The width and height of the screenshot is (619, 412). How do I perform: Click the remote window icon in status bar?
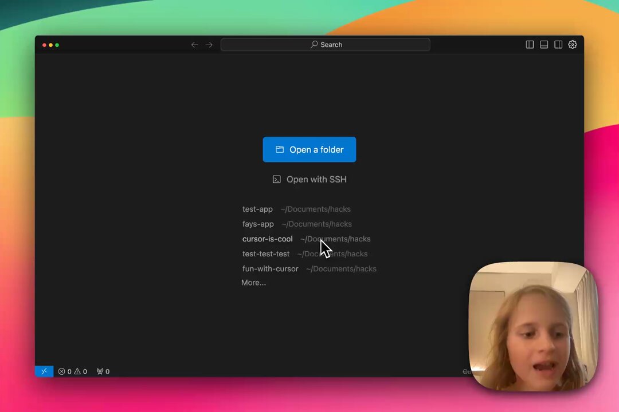44,371
